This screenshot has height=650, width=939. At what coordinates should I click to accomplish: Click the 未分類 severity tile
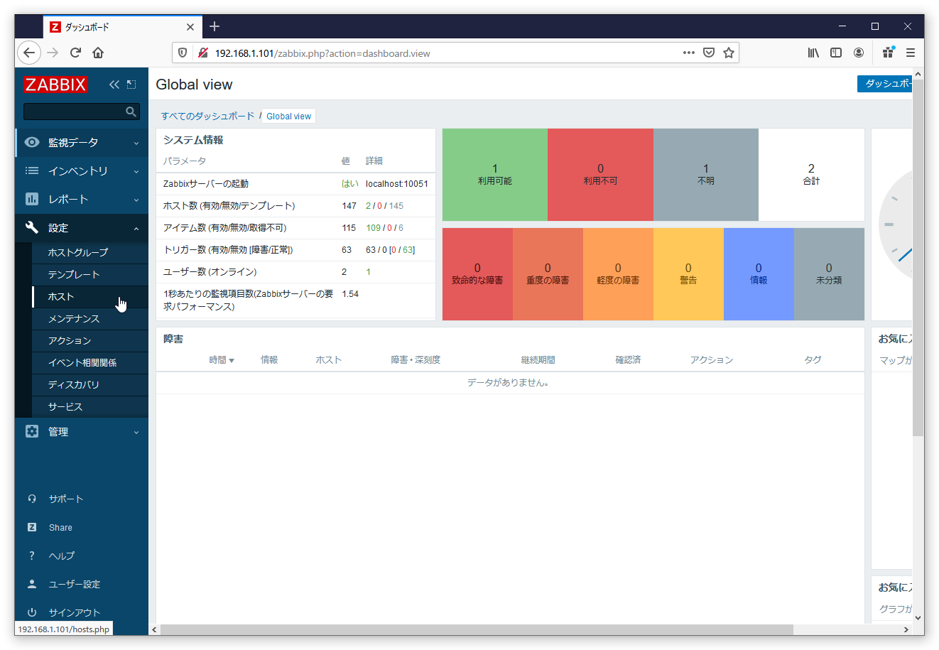pos(829,274)
